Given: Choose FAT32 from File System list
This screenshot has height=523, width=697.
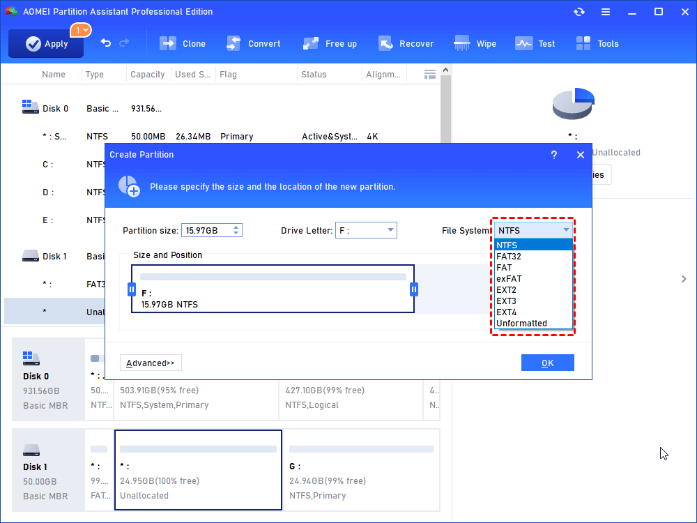Looking at the screenshot, I should pyautogui.click(x=533, y=256).
